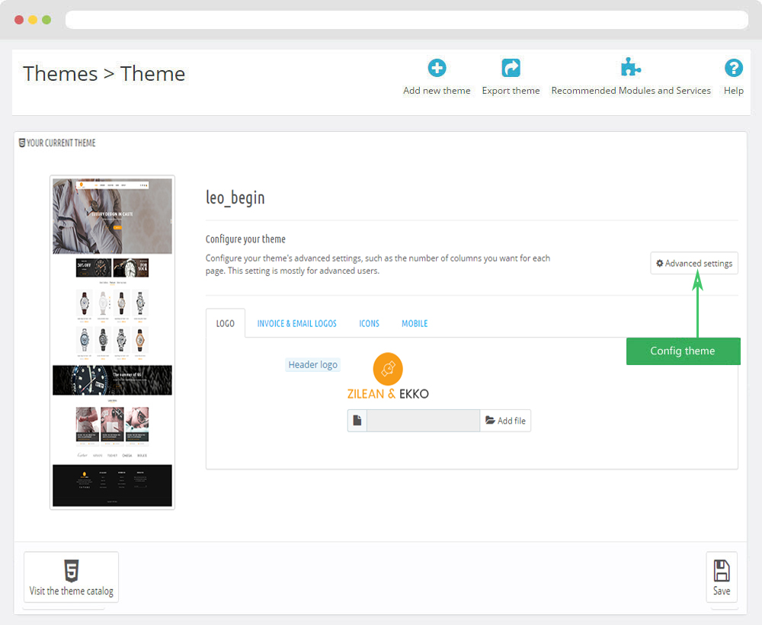
Task: Click the HTML5 theme catalog icon
Action: point(72,571)
